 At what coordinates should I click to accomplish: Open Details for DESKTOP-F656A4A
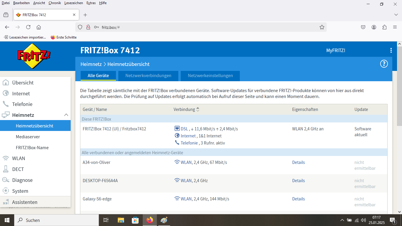tap(298, 181)
